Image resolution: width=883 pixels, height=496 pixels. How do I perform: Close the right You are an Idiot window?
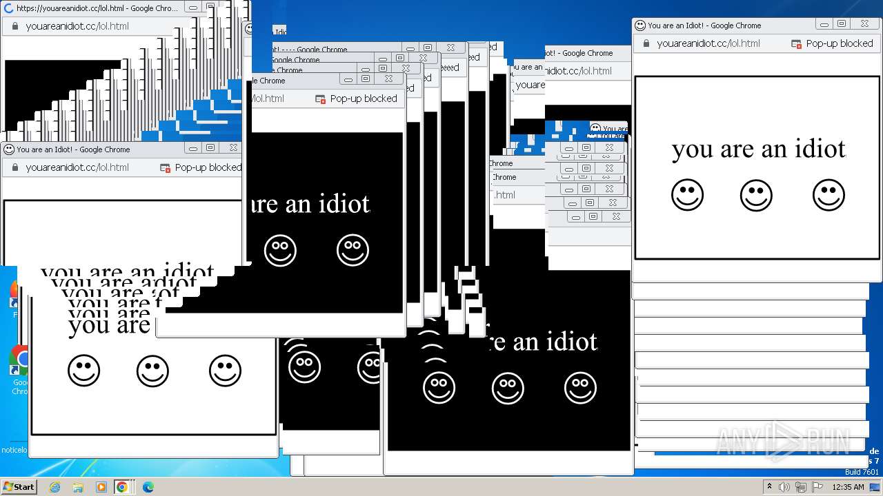(x=864, y=23)
